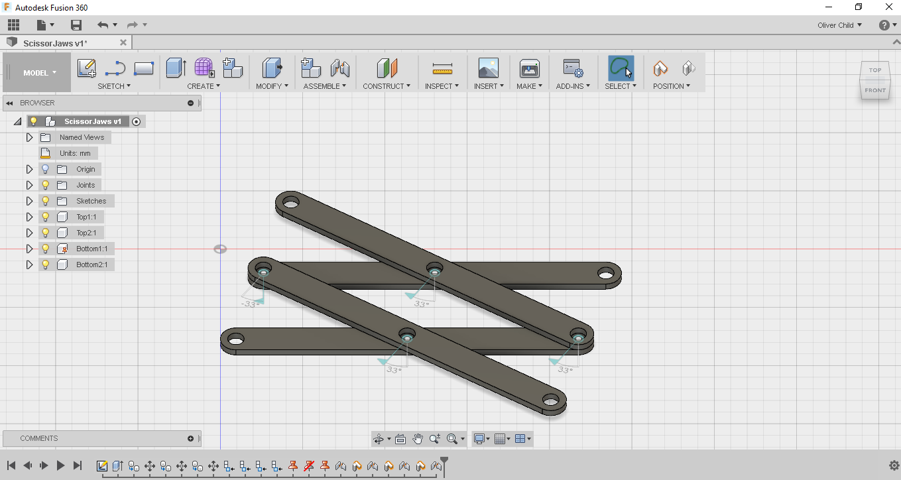901x480 pixels.
Task: Click the Create Sketch tool icon
Action: coord(87,68)
